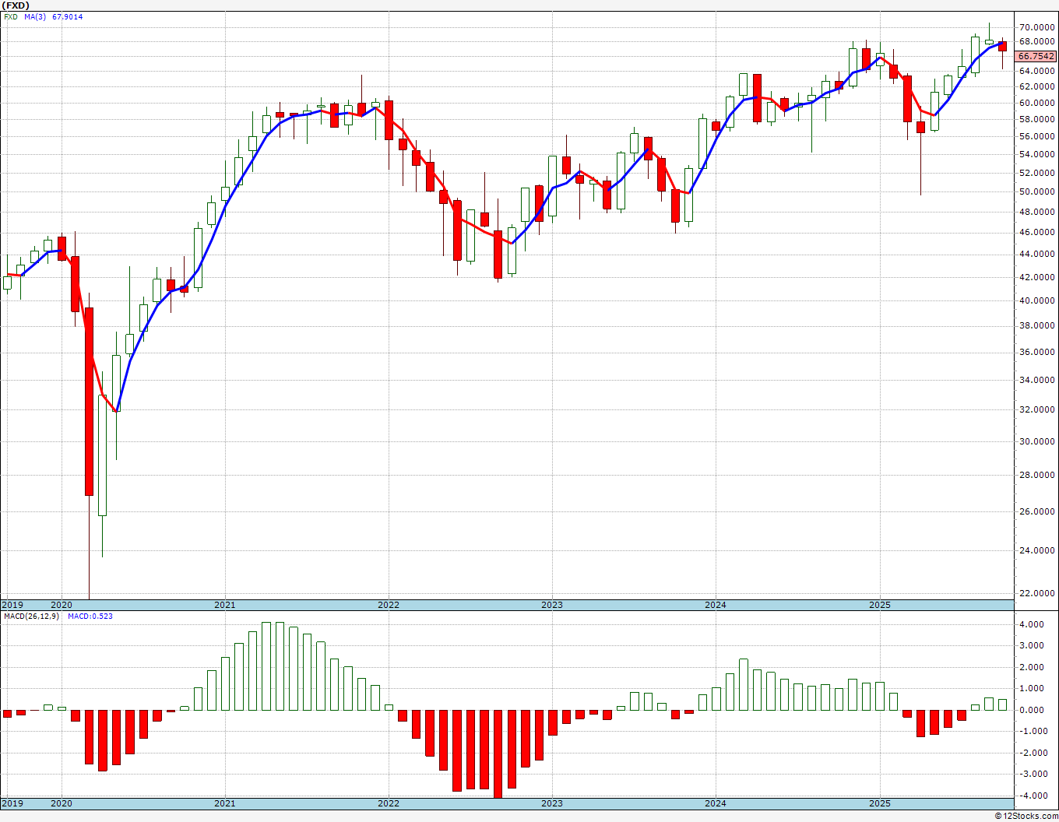Screen dimensions: 1059x822
Task: Click the 2021 year marker on price axis
Action: 224,605
